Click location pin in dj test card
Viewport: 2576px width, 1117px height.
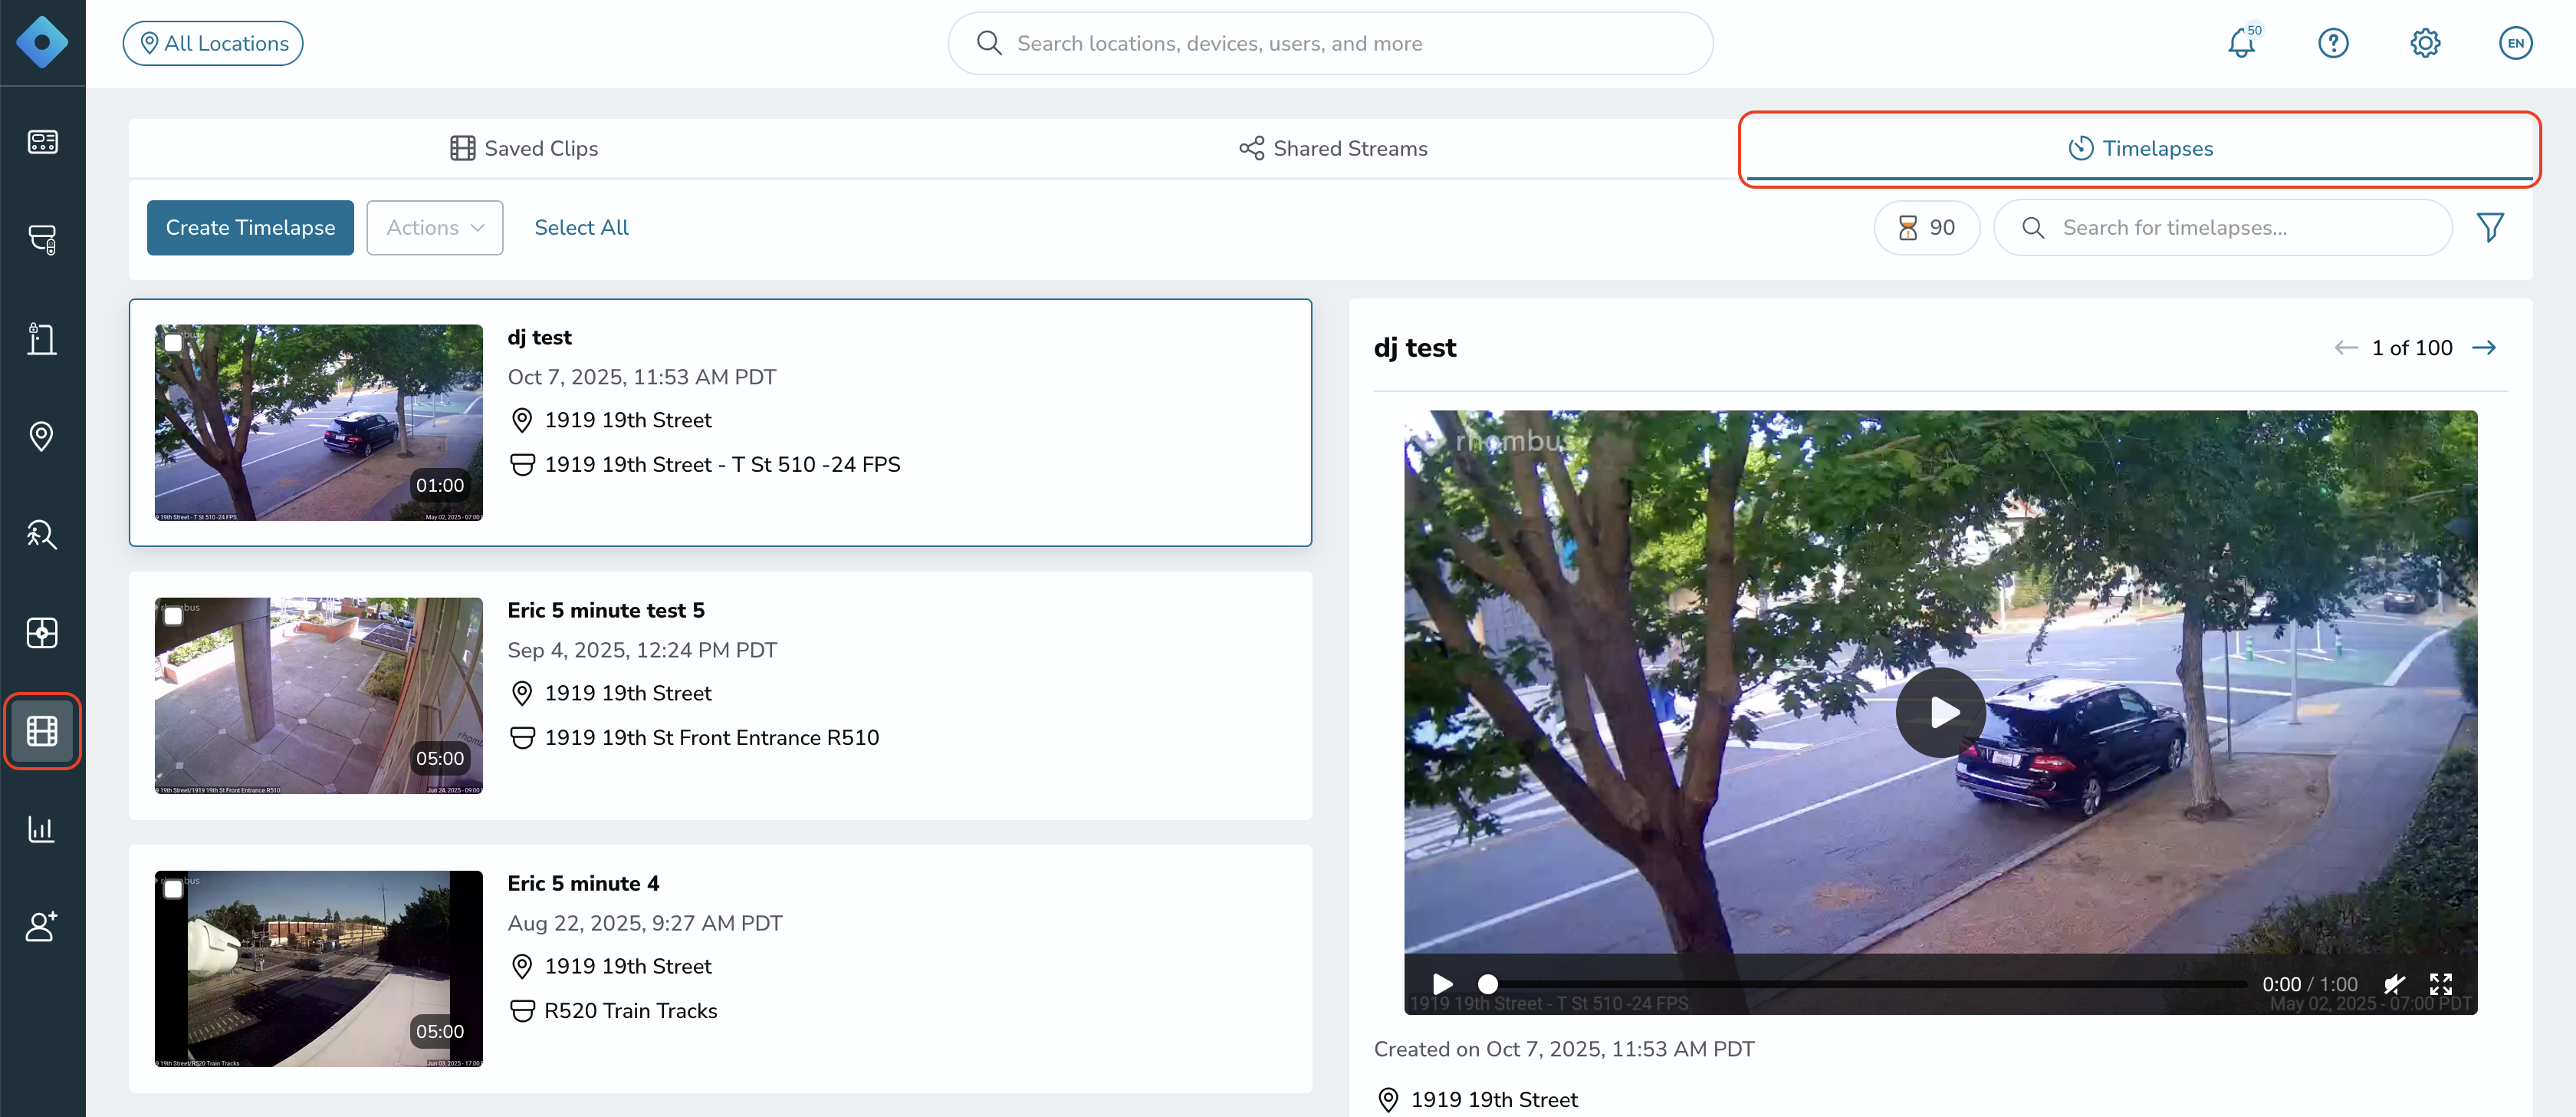521,420
